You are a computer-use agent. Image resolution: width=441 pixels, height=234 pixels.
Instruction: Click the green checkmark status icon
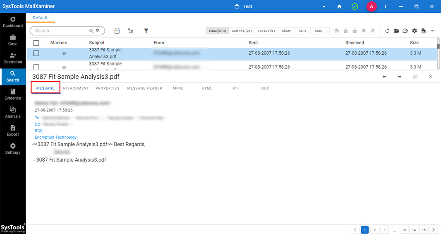(x=355, y=7)
